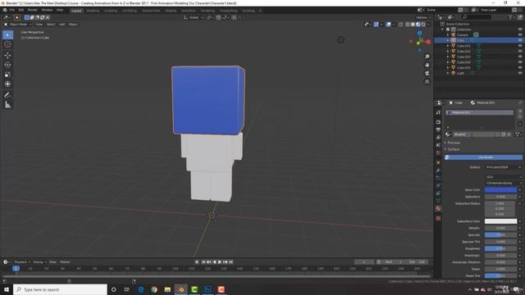Select the Transform tool
Viewport: 525px width, 295px height.
click(7, 84)
